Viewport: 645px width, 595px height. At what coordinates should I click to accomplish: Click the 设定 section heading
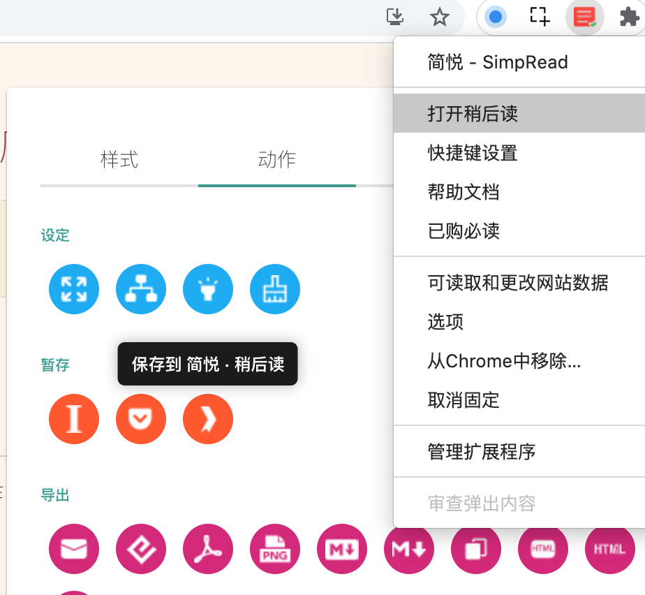(55, 235)
